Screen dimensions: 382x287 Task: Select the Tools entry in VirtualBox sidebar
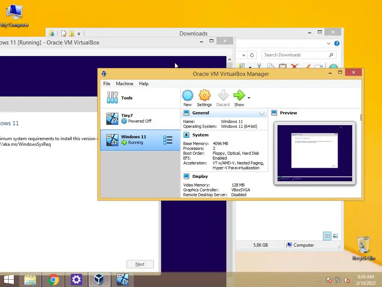coord(140,98)
